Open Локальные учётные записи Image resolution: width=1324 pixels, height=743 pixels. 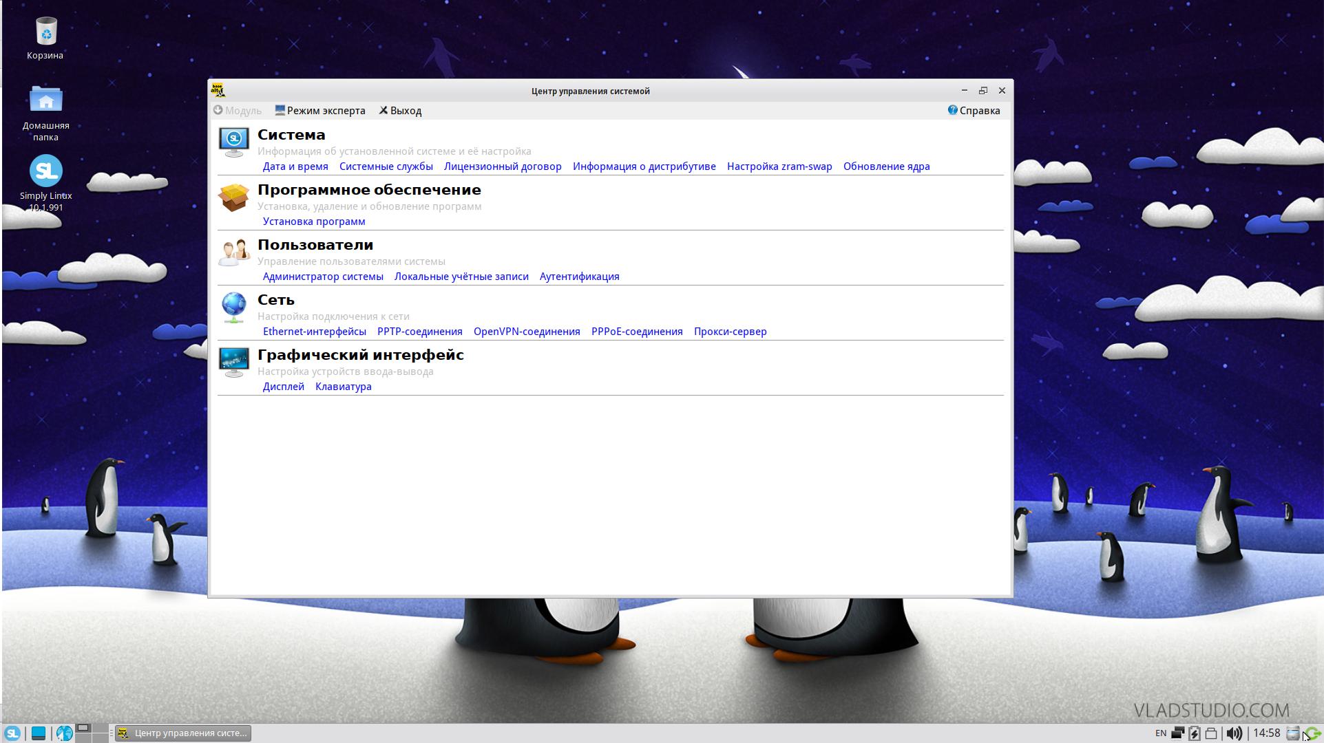pos(461,277)
